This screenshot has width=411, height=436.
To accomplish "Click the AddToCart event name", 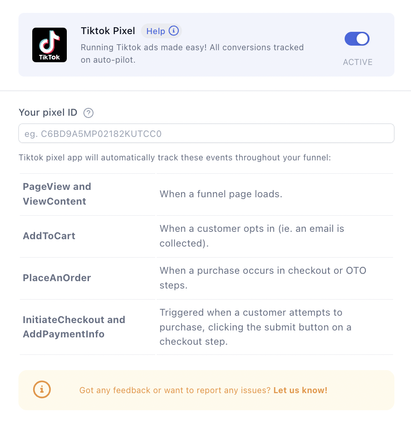I will (49, 236).
